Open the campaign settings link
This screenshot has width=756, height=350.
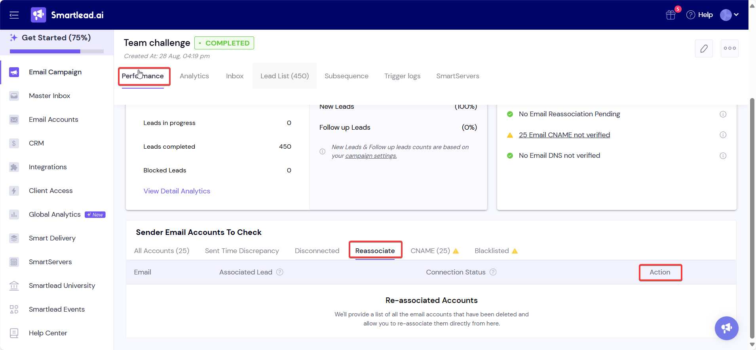coord(371,156)
